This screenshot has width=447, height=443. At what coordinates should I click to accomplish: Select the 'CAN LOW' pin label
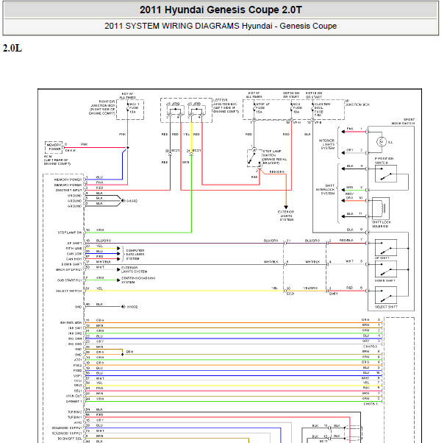point(74,254)
